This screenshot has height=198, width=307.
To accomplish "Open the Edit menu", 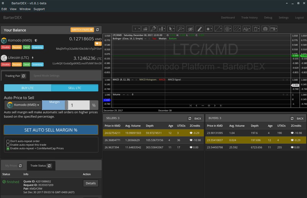I will 4,9.
